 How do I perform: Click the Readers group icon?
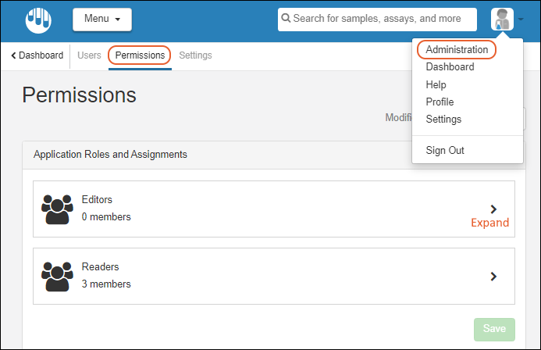pyautogui.click(x=56, y=276)
